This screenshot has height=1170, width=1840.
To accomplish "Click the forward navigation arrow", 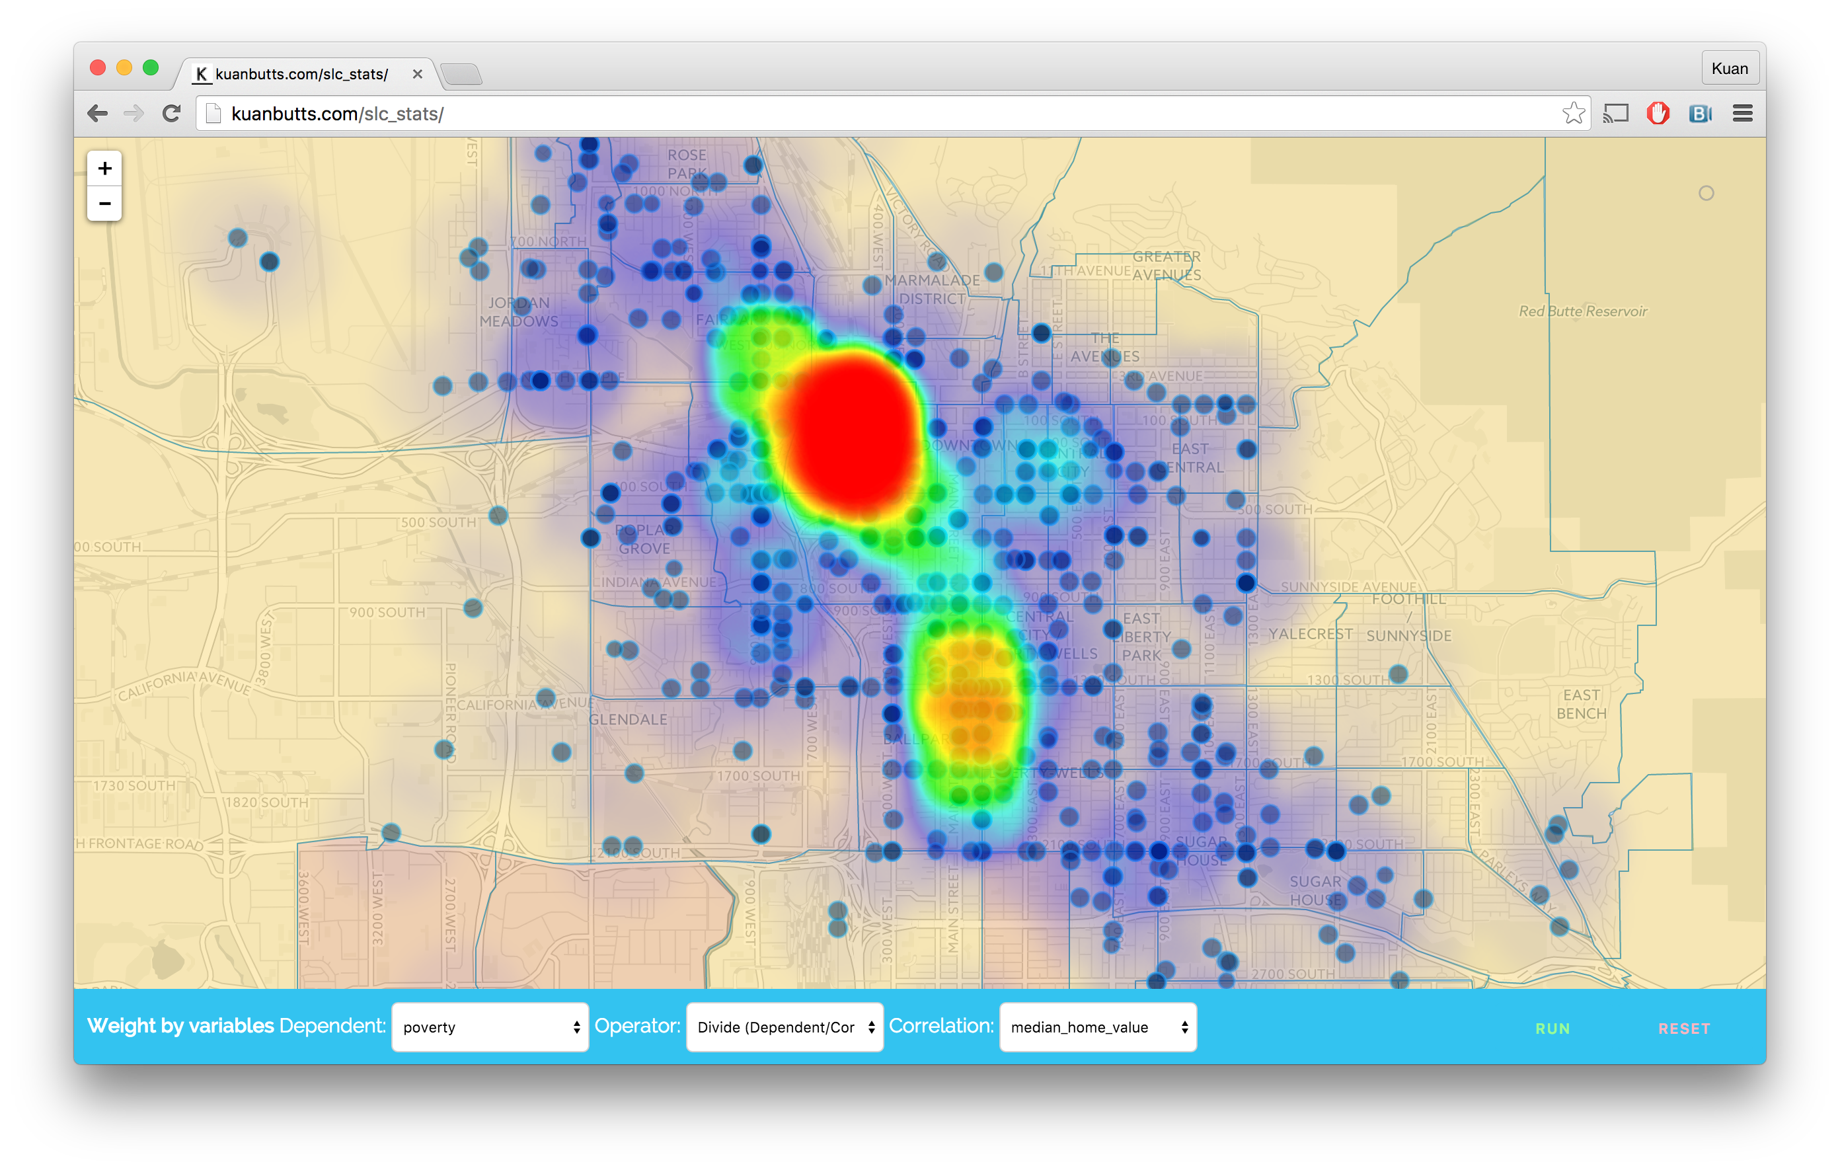I will 134,114.
